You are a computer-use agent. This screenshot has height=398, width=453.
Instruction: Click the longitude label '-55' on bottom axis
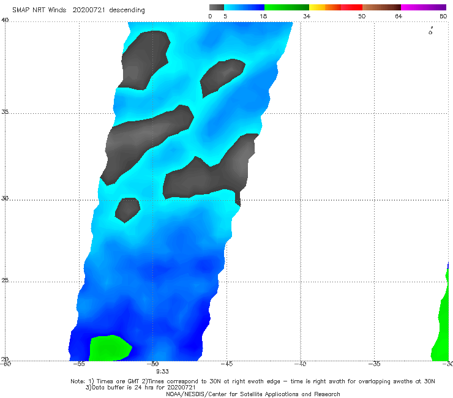[79, 364]
